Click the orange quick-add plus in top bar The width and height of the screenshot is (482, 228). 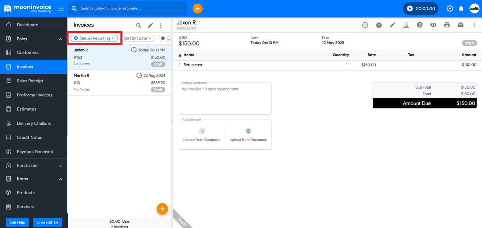[x=198, y=9]
